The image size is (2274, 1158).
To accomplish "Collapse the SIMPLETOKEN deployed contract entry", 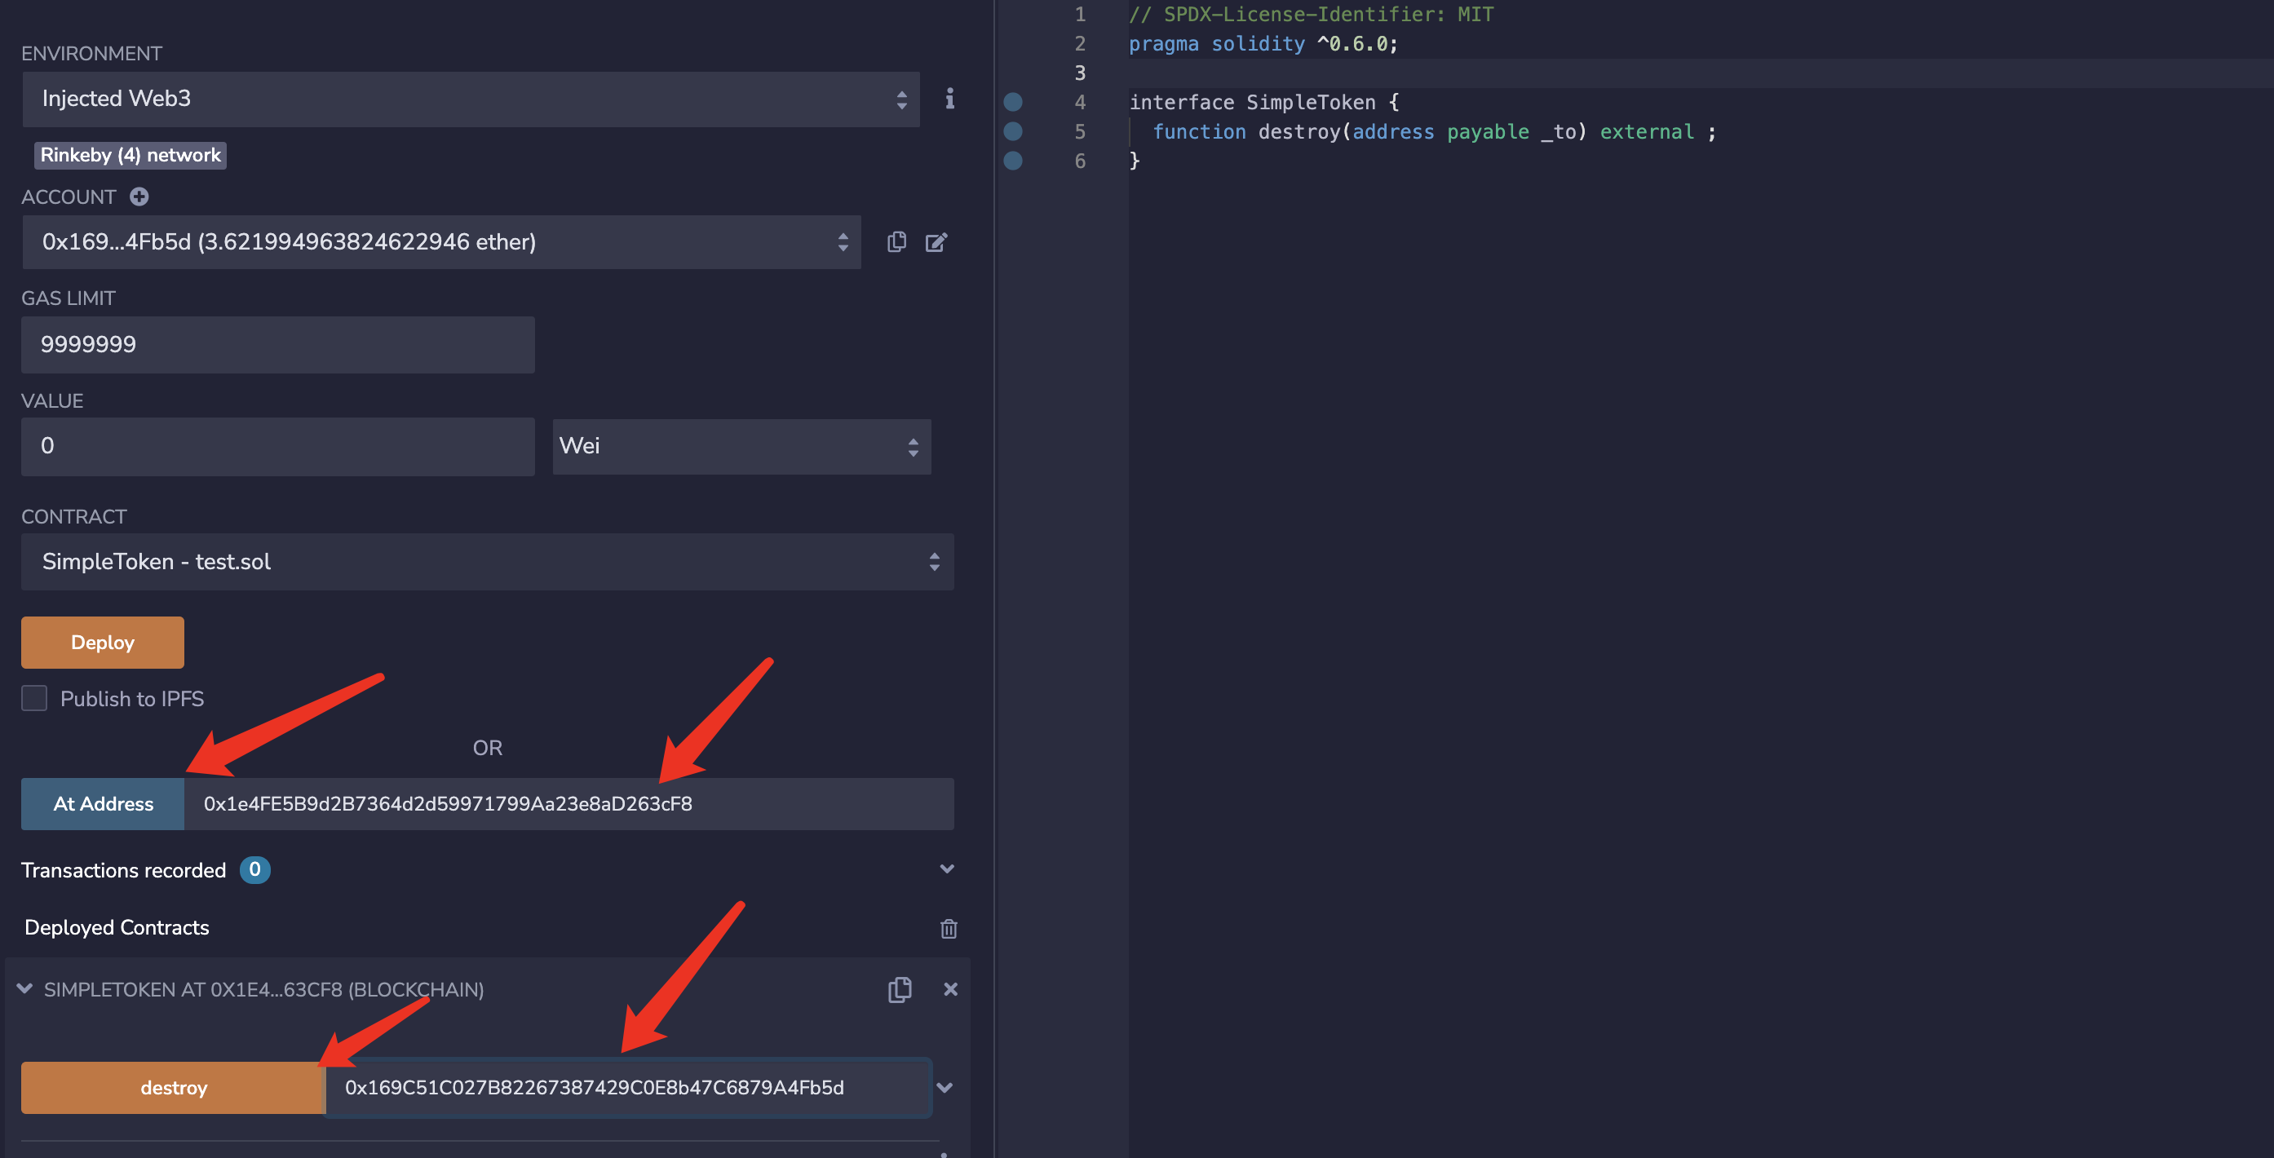I will tap(24, 988).
